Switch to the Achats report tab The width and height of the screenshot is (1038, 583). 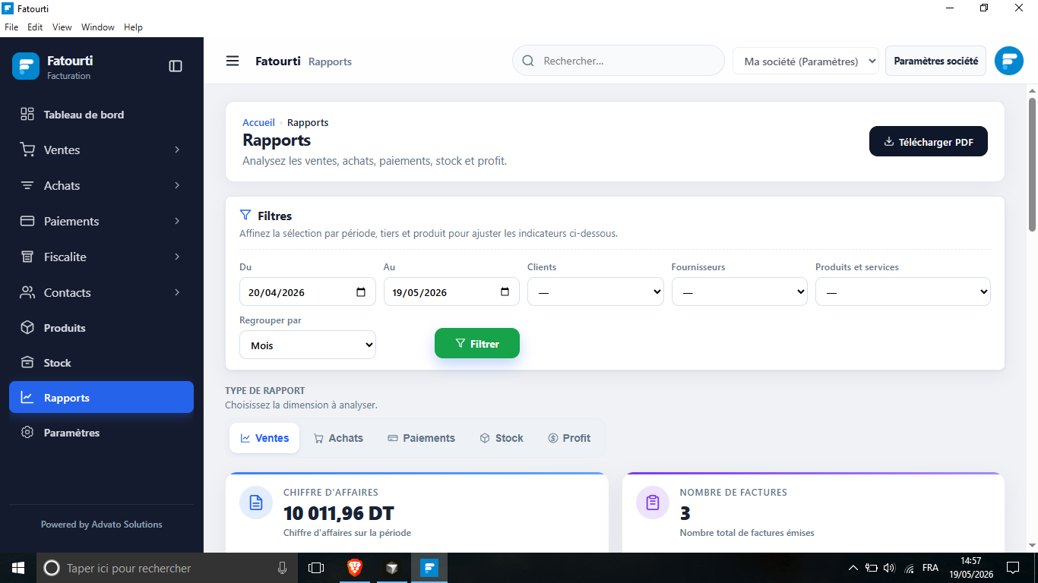click(338, 438)
